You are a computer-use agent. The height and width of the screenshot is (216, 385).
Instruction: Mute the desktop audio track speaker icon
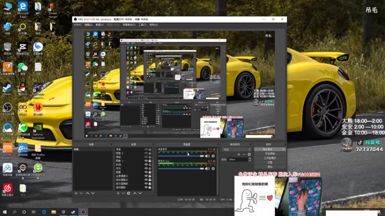(207, 156)
